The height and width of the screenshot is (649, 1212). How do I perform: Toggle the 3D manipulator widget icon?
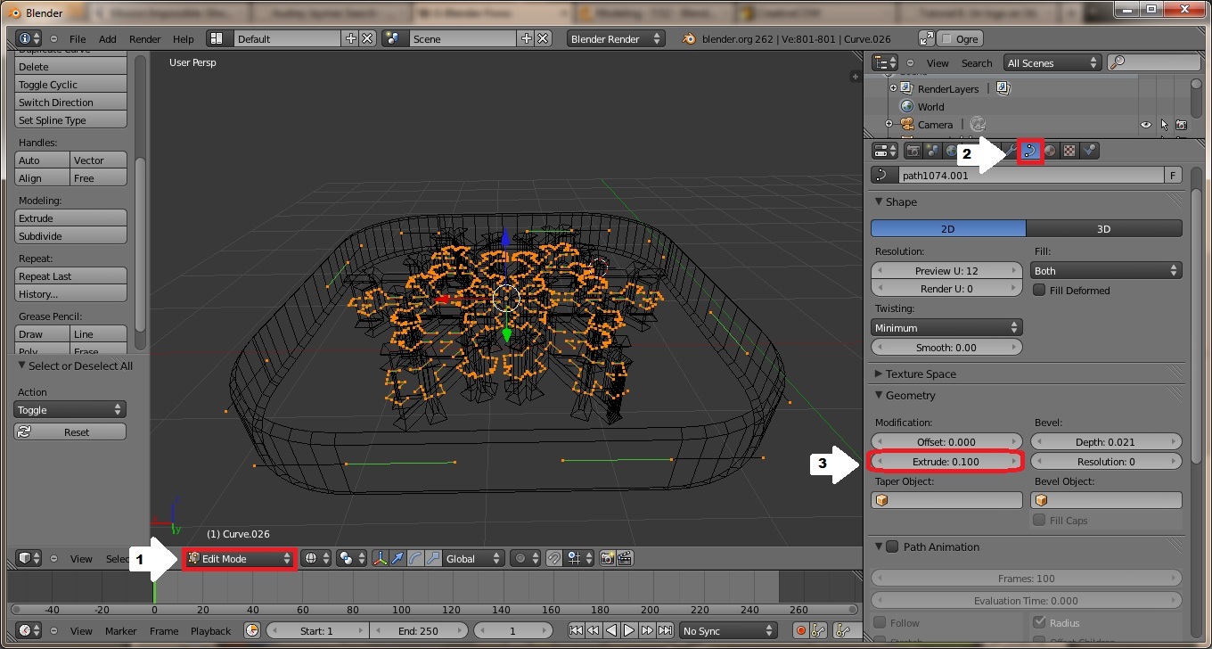coord(380,559)
